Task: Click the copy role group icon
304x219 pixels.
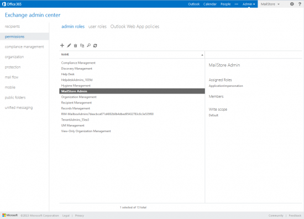Action: [82, 45]
